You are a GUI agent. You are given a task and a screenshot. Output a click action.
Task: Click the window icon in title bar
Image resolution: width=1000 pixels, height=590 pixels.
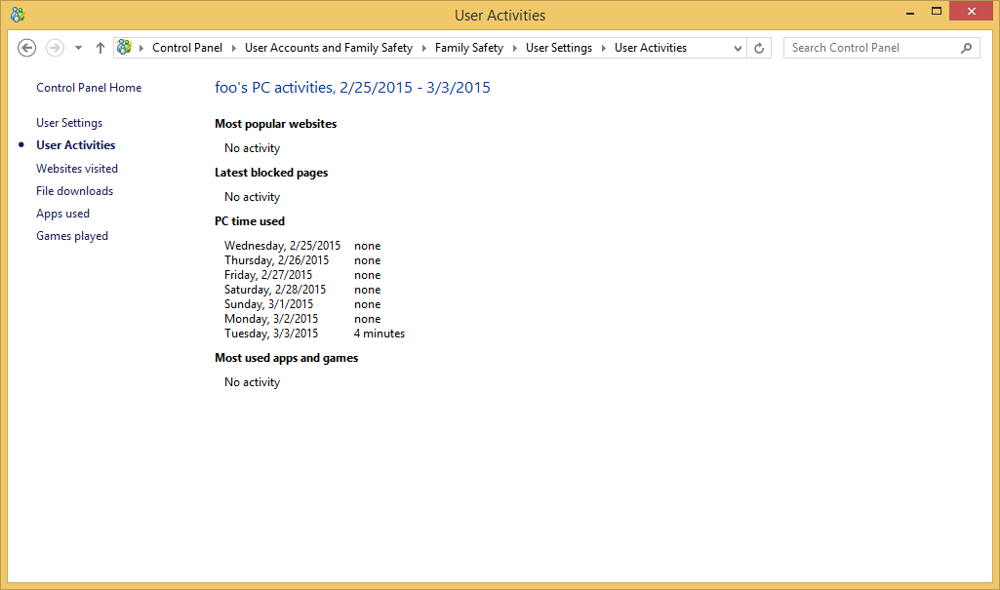[x=18, y=15]
